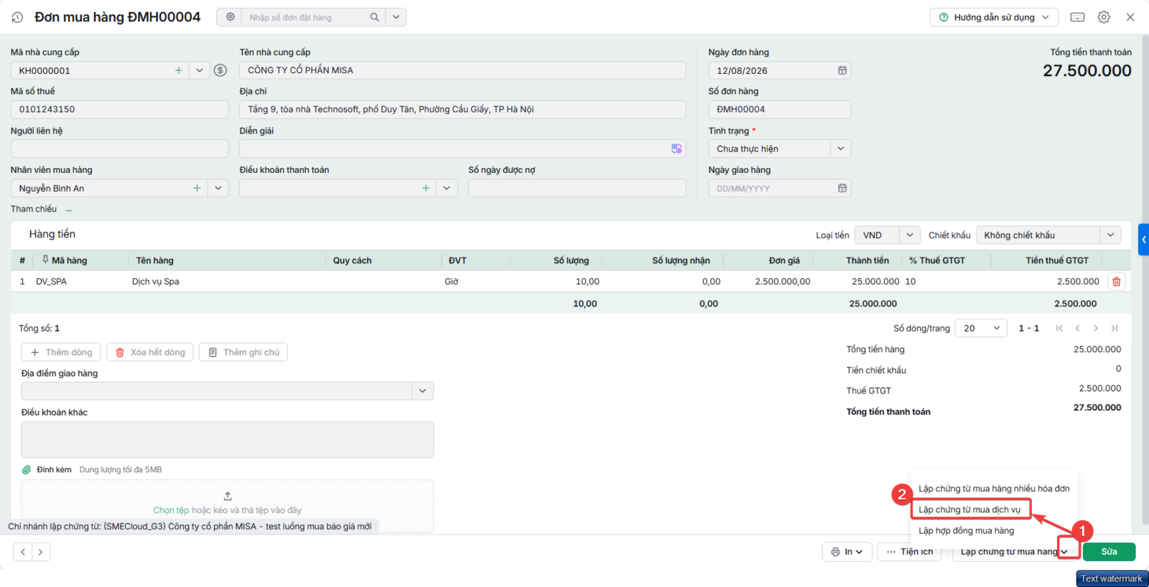Open the Chiết khấu dropdown

pos(1111,235)
